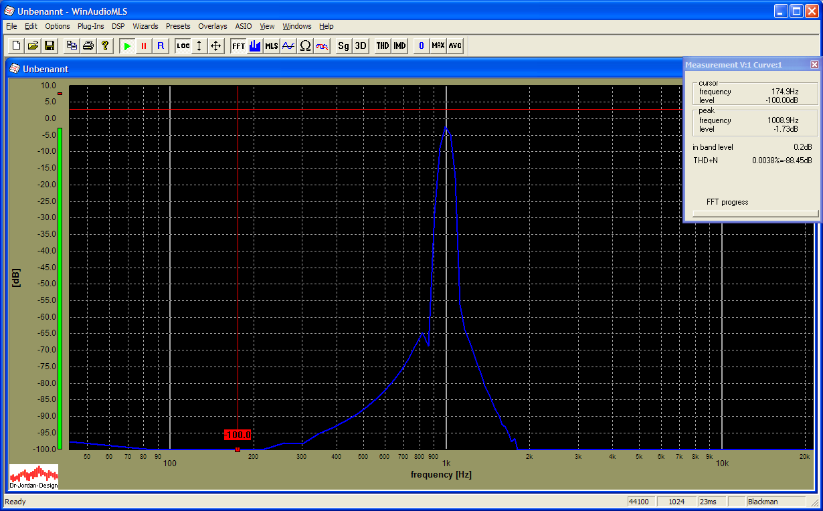Viewport: 823px width, 511px height.
Task: Toggle the LOG frequency axis button
Action: click(x=183, y=46)
